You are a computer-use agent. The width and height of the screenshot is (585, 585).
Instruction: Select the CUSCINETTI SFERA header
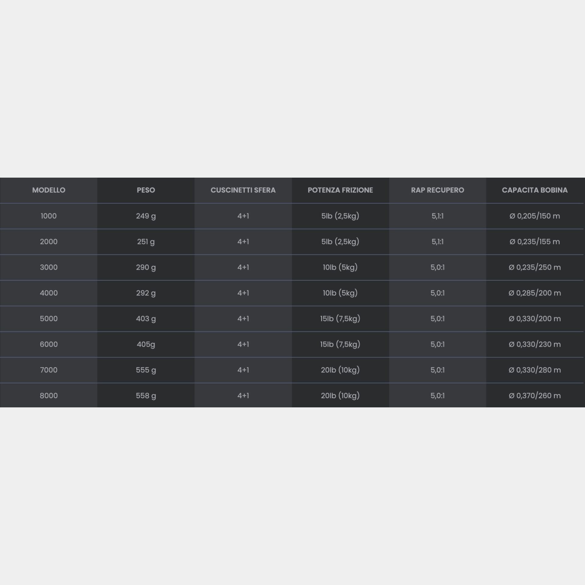click(x=243, y=190)
